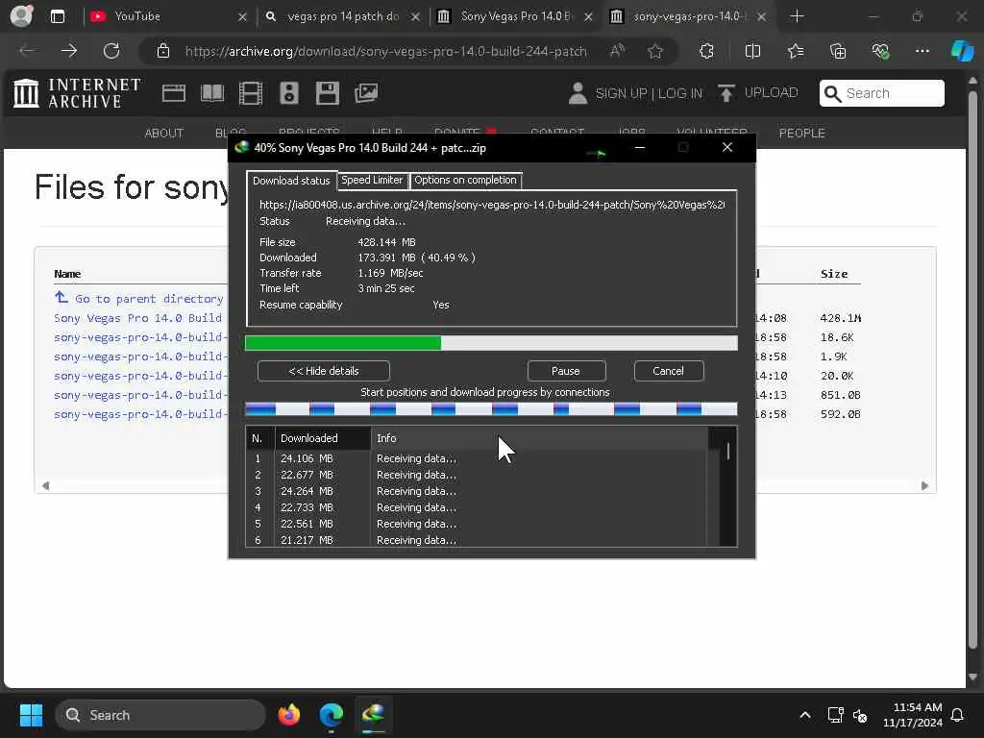Open the Sony Vegas Pro 14.0 Build file link
Image resolution: width=984 pixels, height=738 pixels.
click(x=138, y=318)
